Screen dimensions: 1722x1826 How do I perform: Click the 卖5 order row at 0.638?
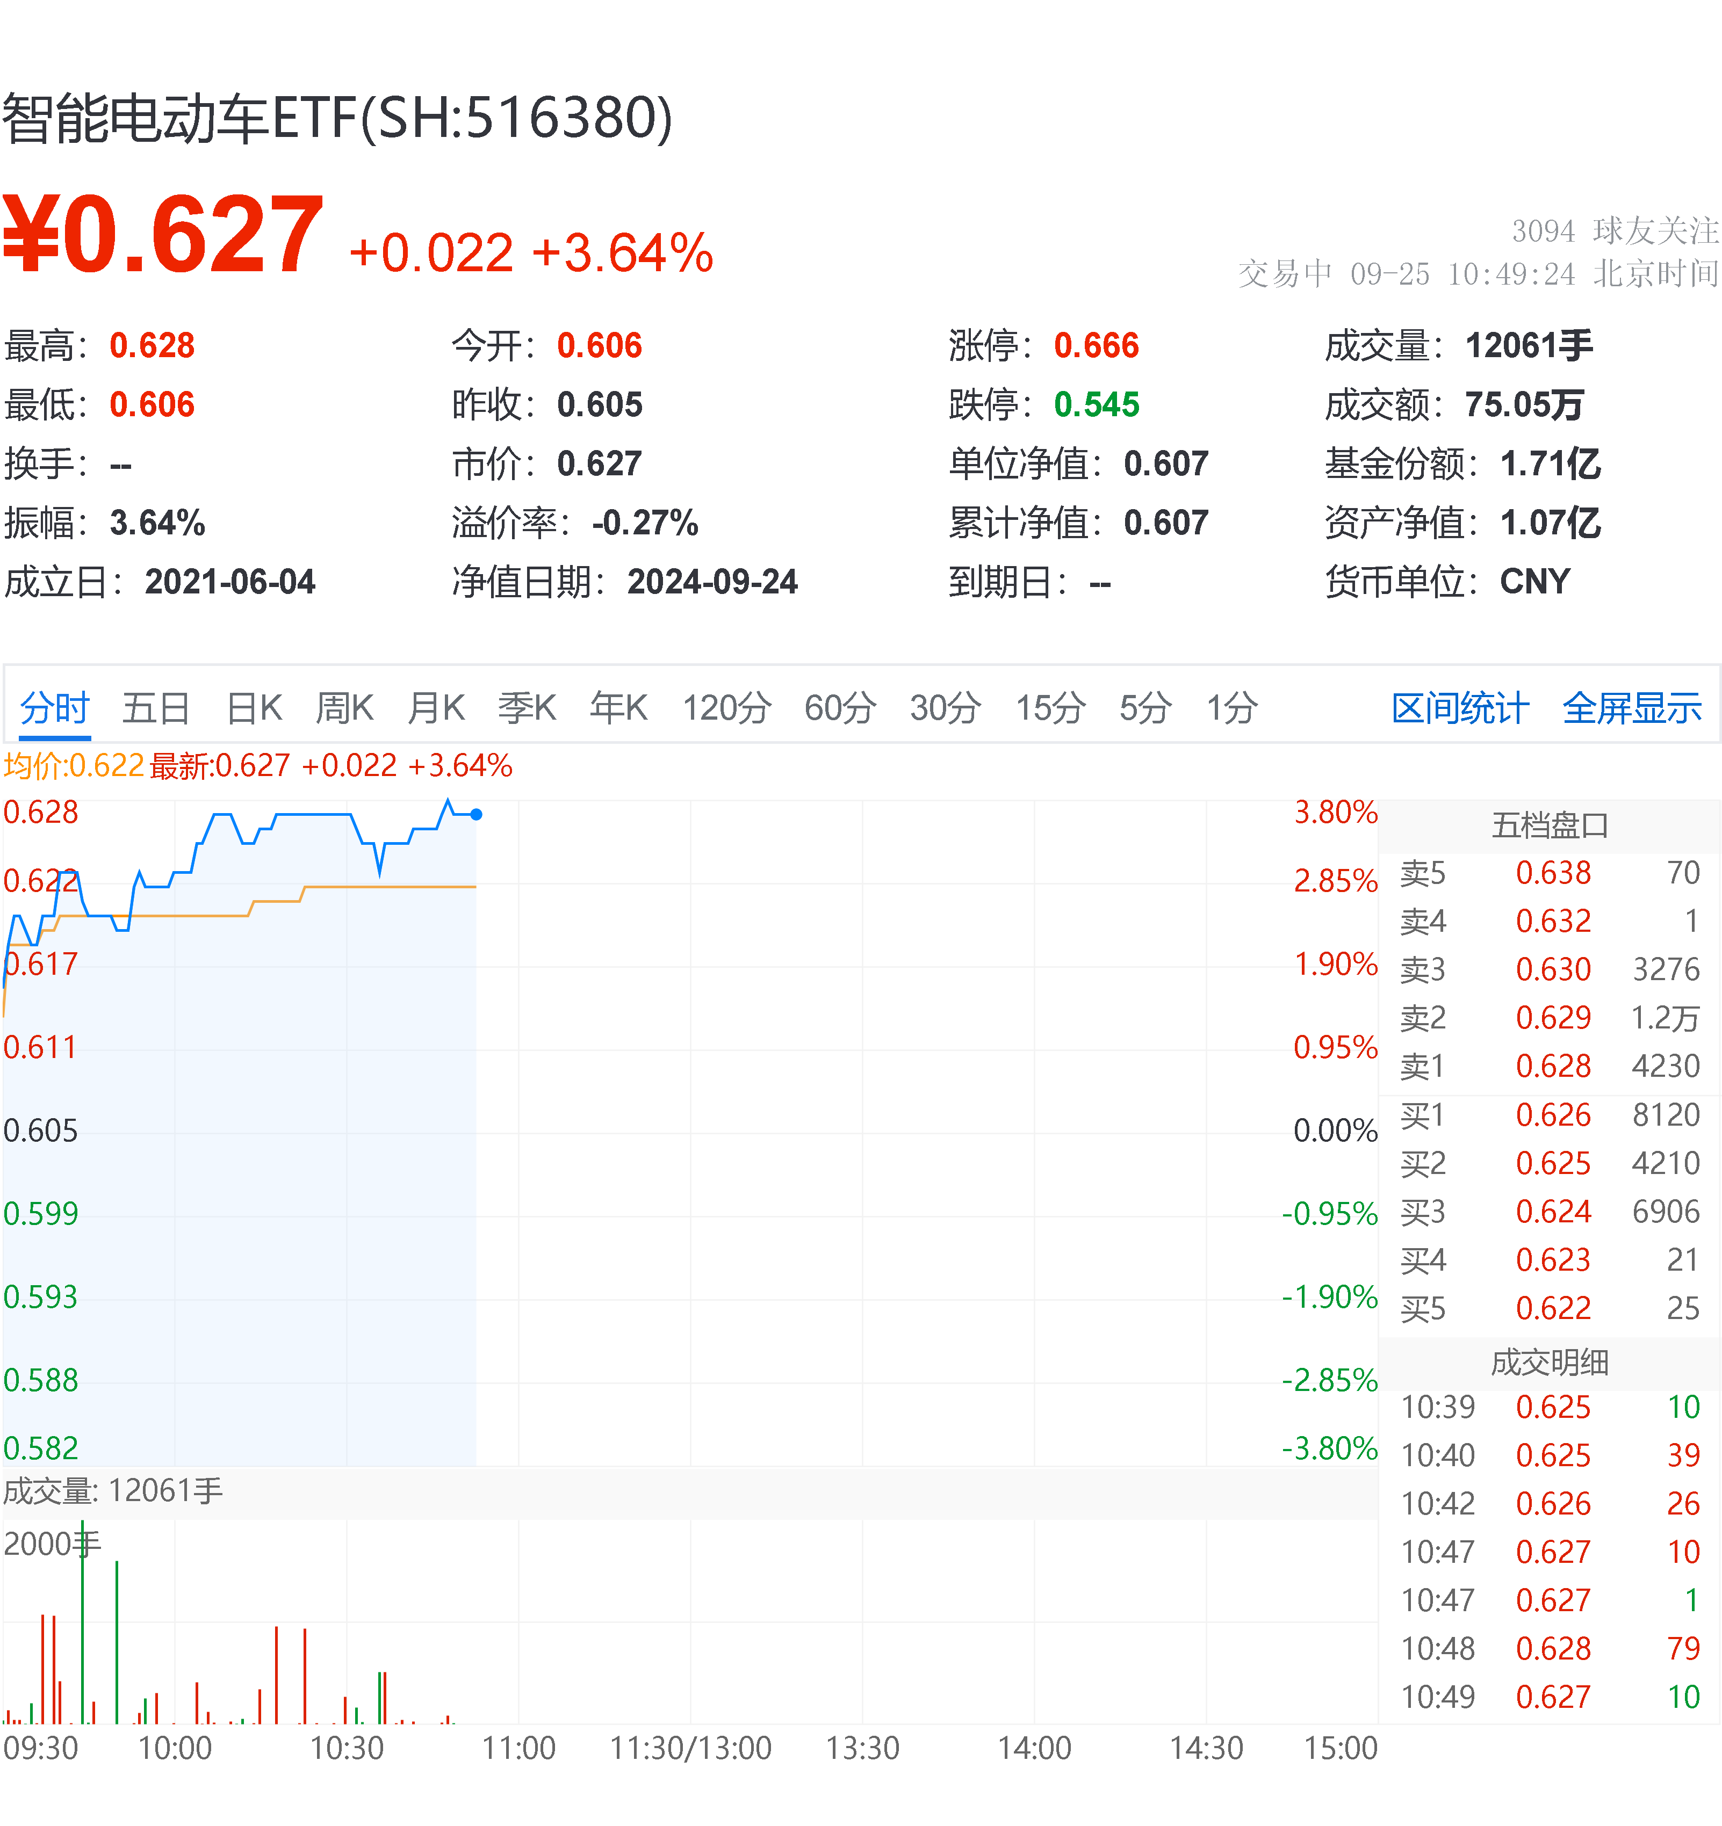point(1549,873)
